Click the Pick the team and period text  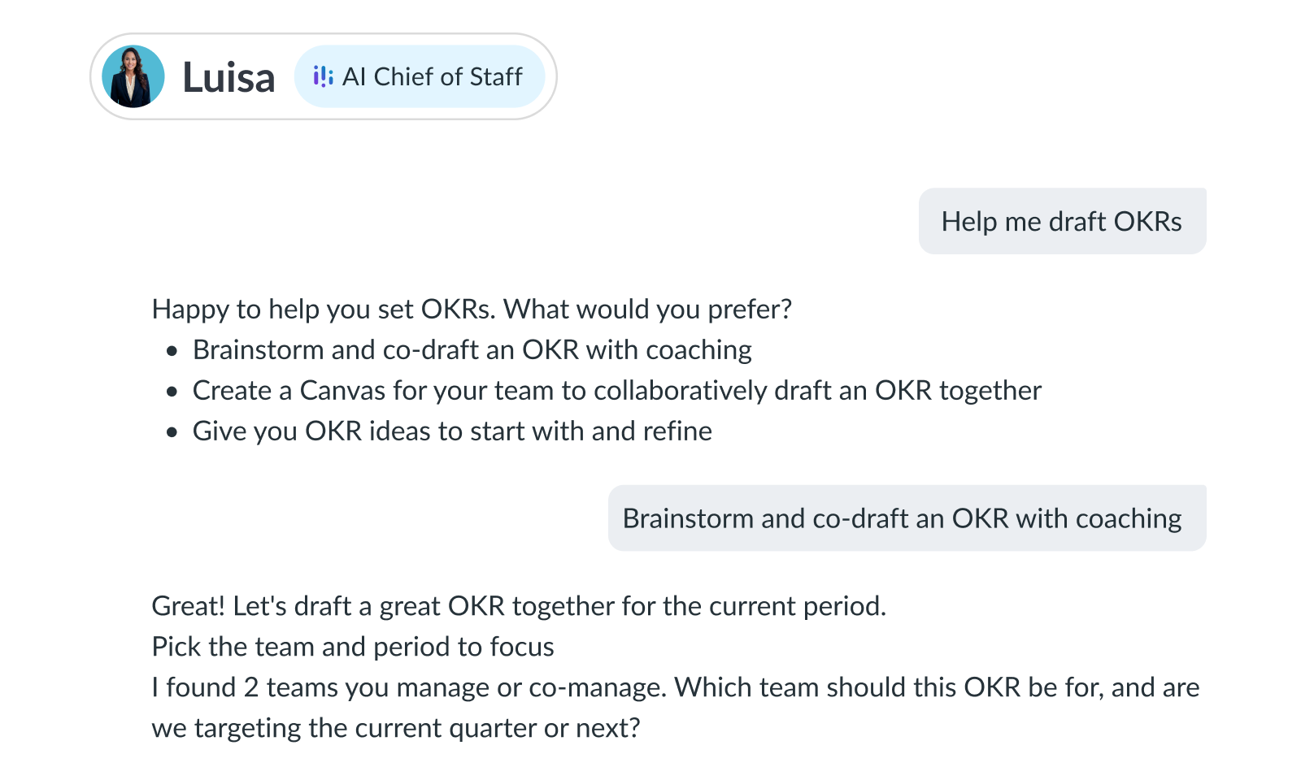point(353,646)
